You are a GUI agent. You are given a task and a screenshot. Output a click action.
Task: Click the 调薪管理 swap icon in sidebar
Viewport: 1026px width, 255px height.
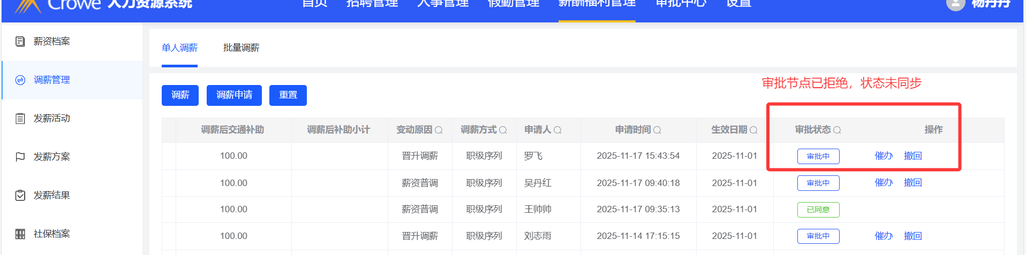(x=20, y=80)
